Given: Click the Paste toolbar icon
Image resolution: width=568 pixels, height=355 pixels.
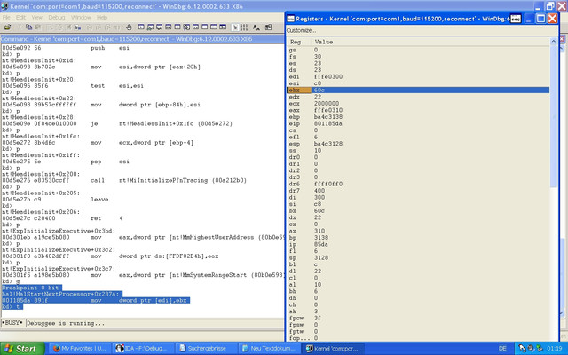Looking at the screenshot, I should coord(37,28).
